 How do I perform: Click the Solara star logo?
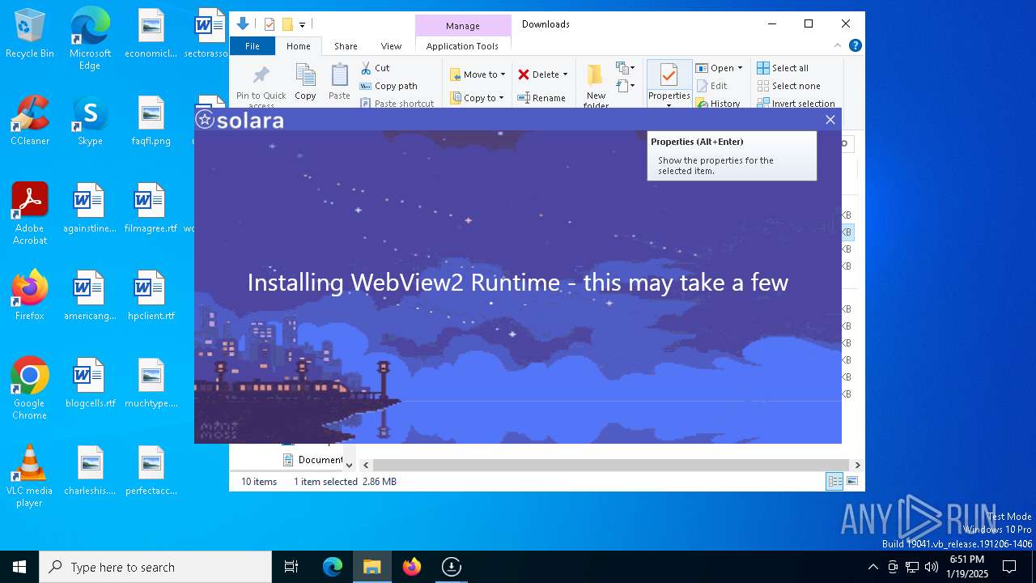coord(205,120)
